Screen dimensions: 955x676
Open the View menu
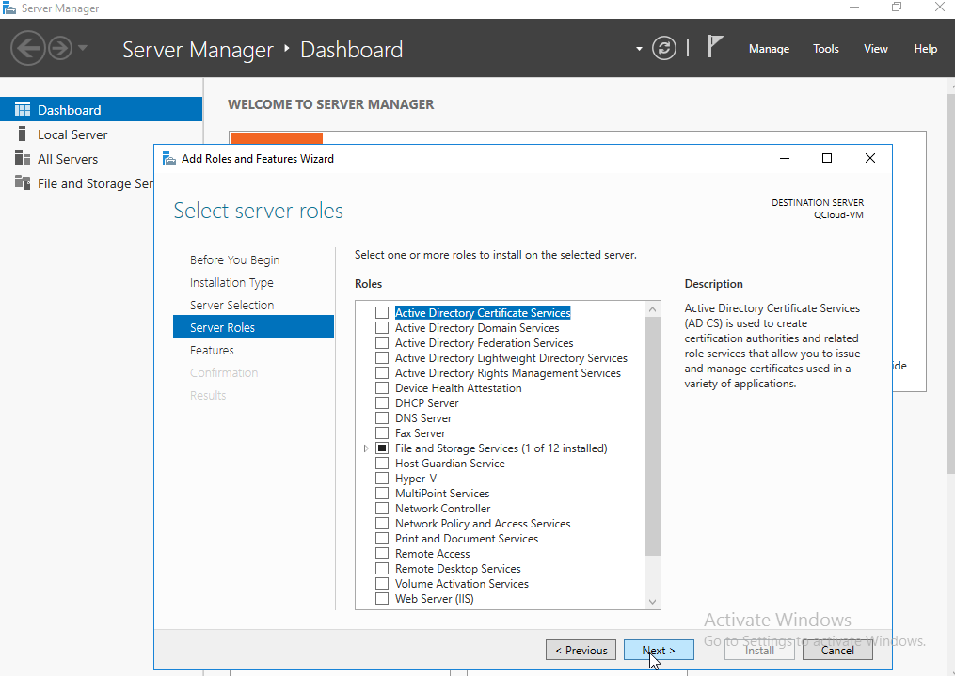coord(875,49)
